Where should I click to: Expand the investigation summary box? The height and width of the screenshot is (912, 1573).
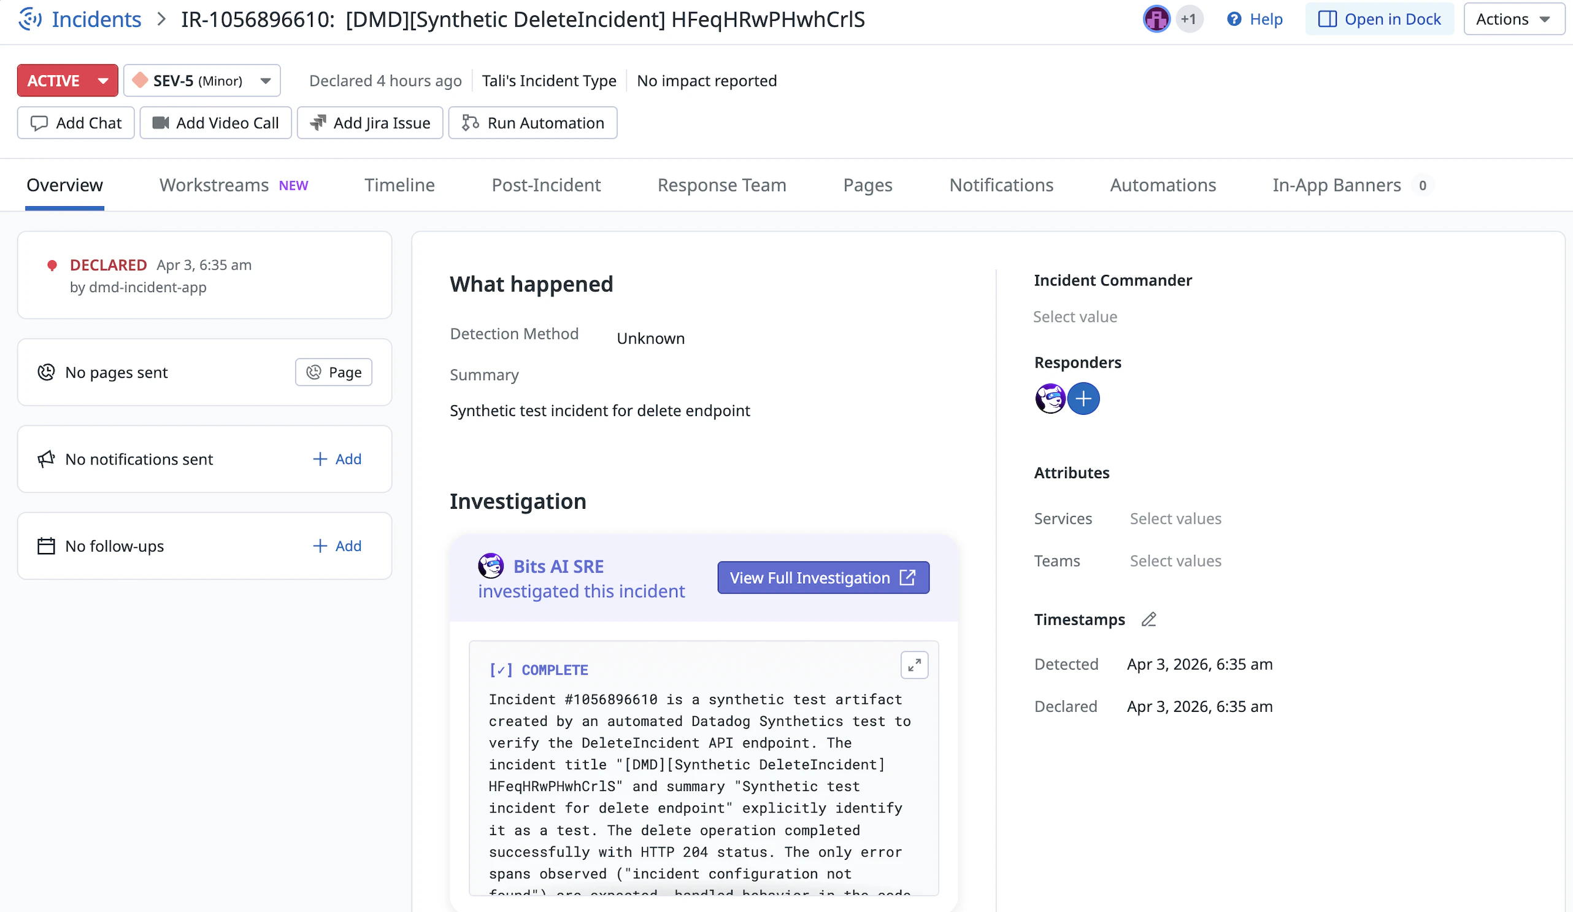coord(914,665)
